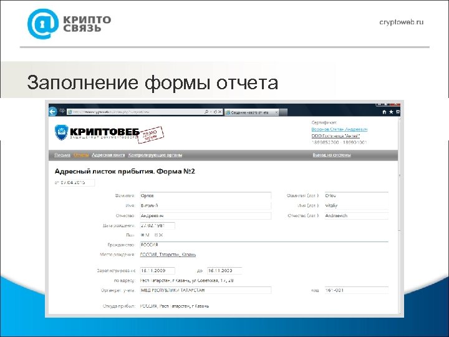Click the Криптовеб shield logo
The image size is (449, 337).
point(61,132)
